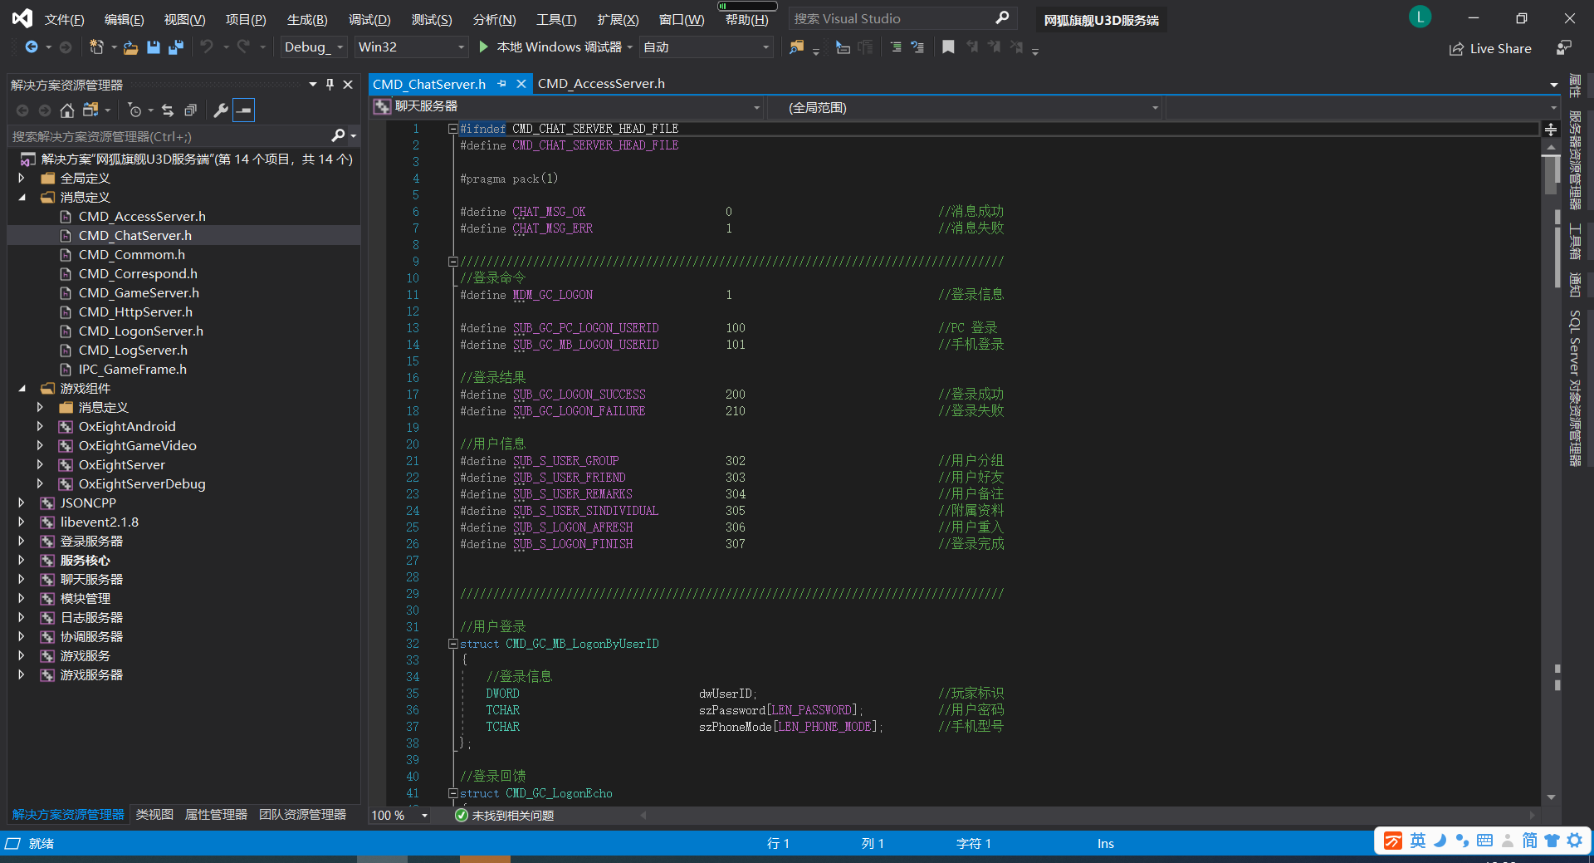Screen dimensions: 1594x863
Task: Switch to CMD_AccessServer.h tab
Action: (601, 84)
